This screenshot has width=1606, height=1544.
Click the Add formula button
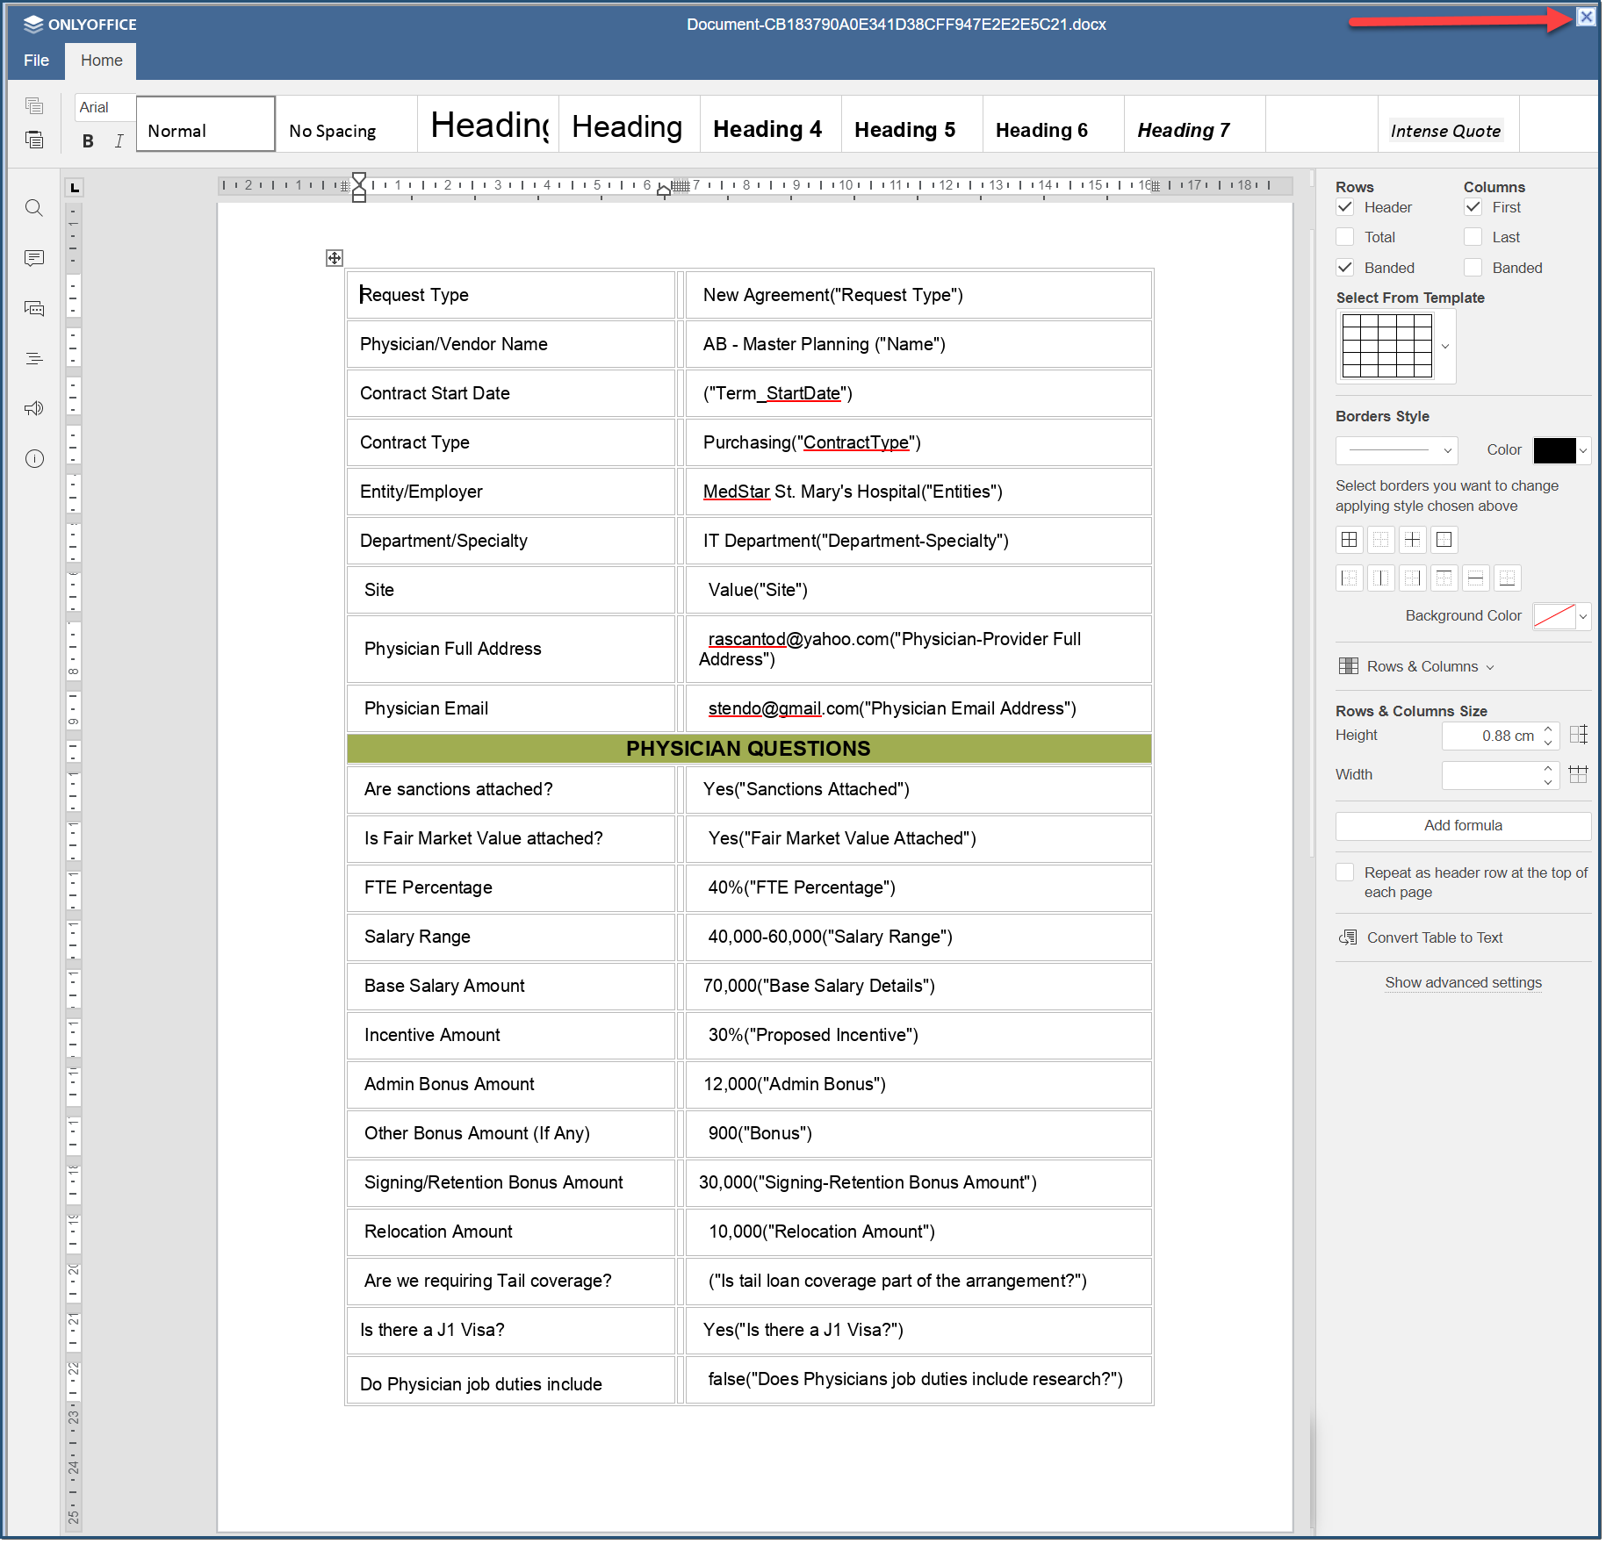(1463, 826)
